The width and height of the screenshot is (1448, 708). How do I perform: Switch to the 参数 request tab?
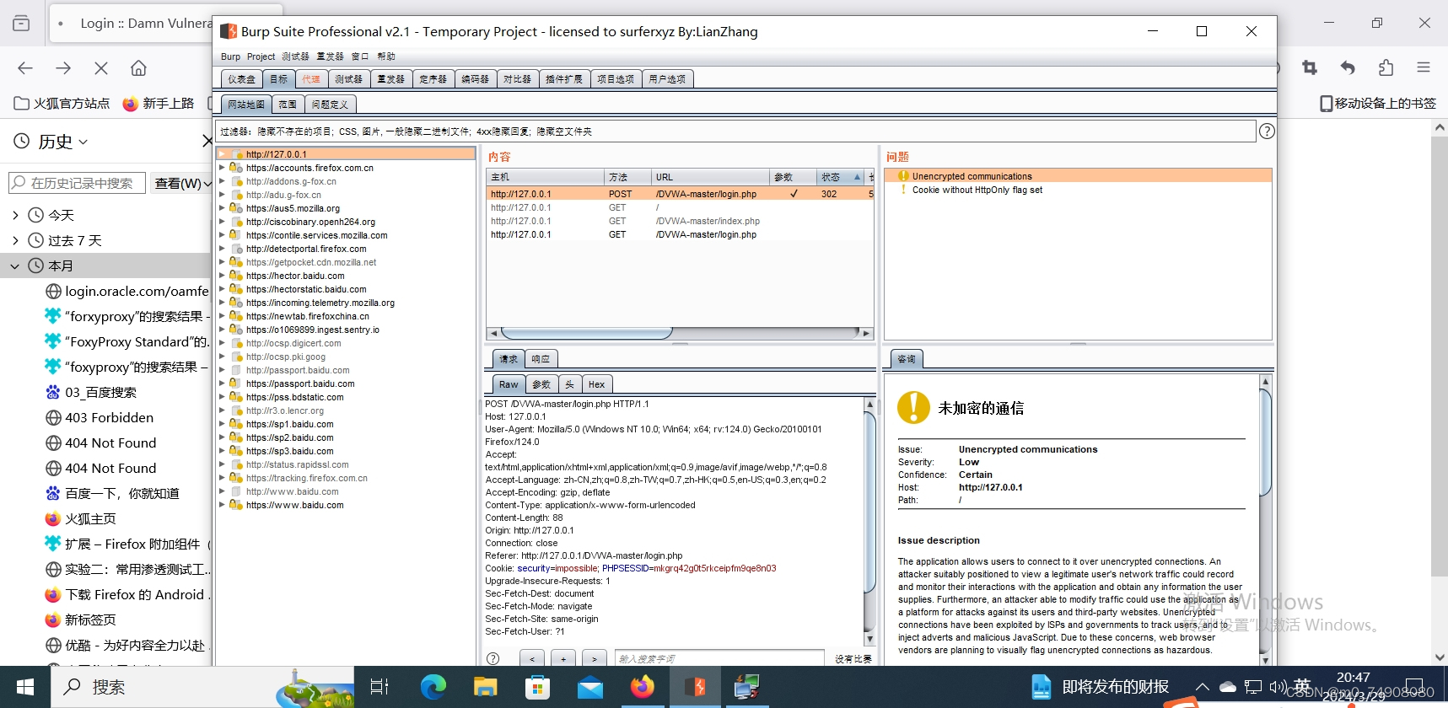click(541, 384)
